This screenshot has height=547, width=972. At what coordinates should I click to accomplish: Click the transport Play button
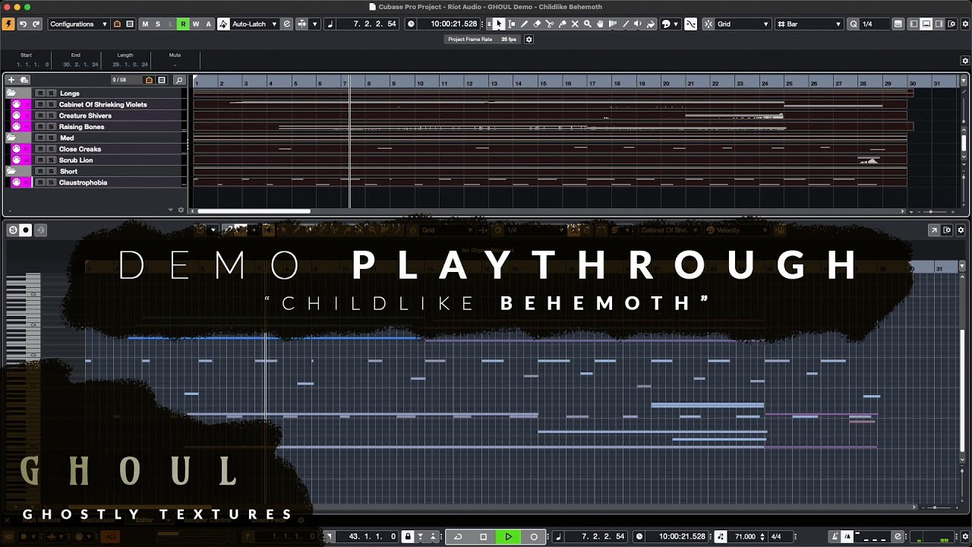[x=508, y=536]
